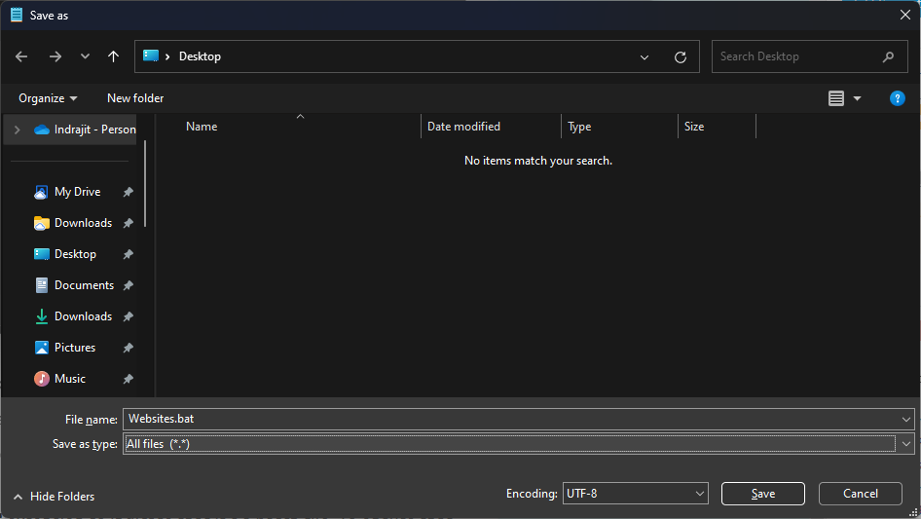Click the New folder command
Screen dimensions: 921x519
(135, 98)
